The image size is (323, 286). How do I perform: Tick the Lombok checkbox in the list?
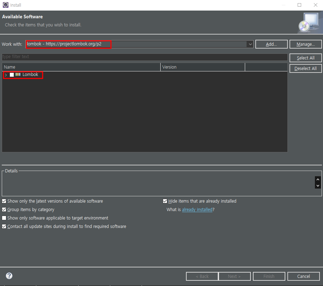pos(12,75)
